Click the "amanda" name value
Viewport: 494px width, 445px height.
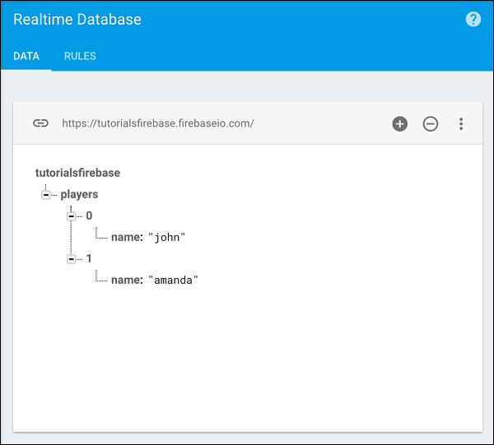[x=174, y=280]
